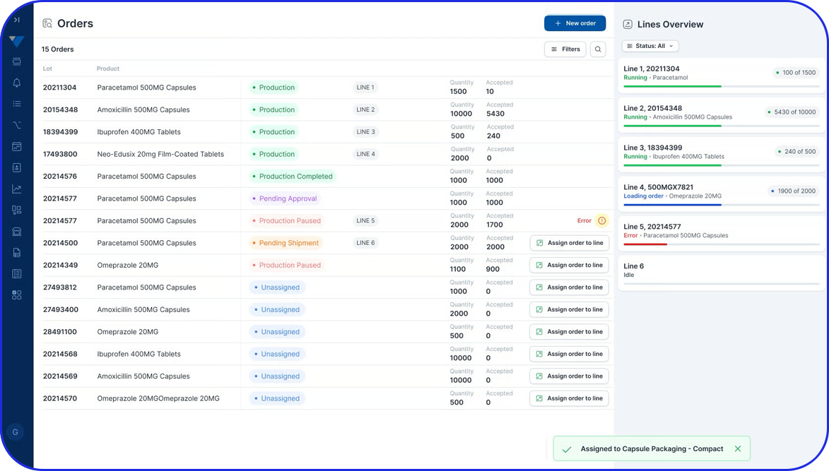Image resolution: width=829 pixels, height=471 pixels.
Task: Click the search icon next to Filters
Action: tap(598, 49)
